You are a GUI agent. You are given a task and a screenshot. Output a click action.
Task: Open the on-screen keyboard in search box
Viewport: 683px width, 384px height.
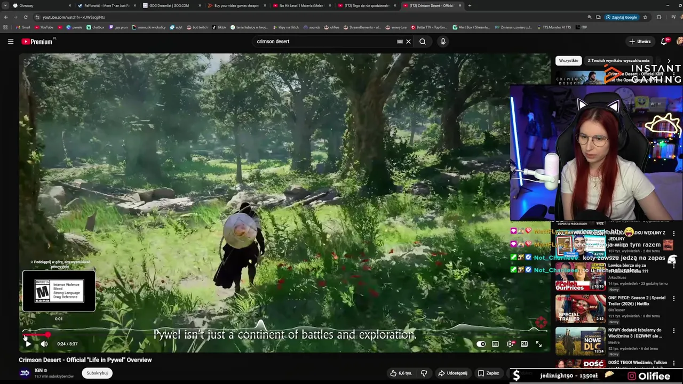pos(400,42)
